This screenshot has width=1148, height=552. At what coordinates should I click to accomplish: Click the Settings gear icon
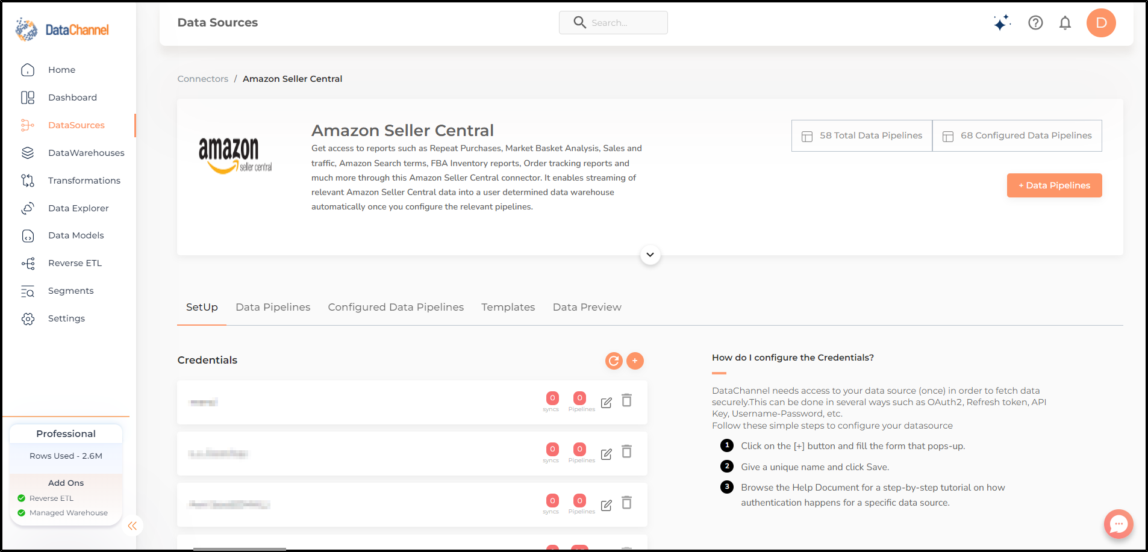pos(28,318)
